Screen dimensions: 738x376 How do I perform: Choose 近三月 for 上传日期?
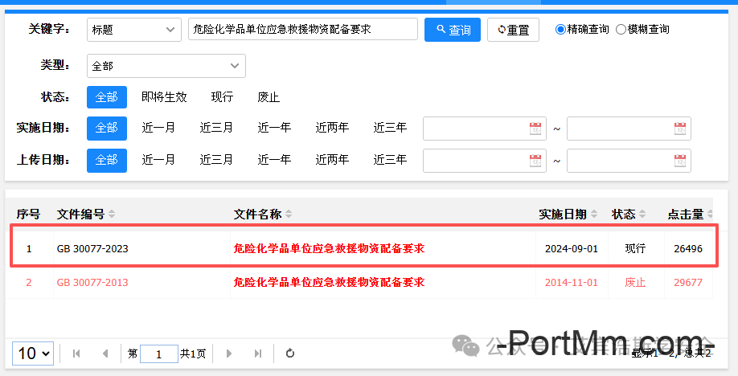(216, 160)
